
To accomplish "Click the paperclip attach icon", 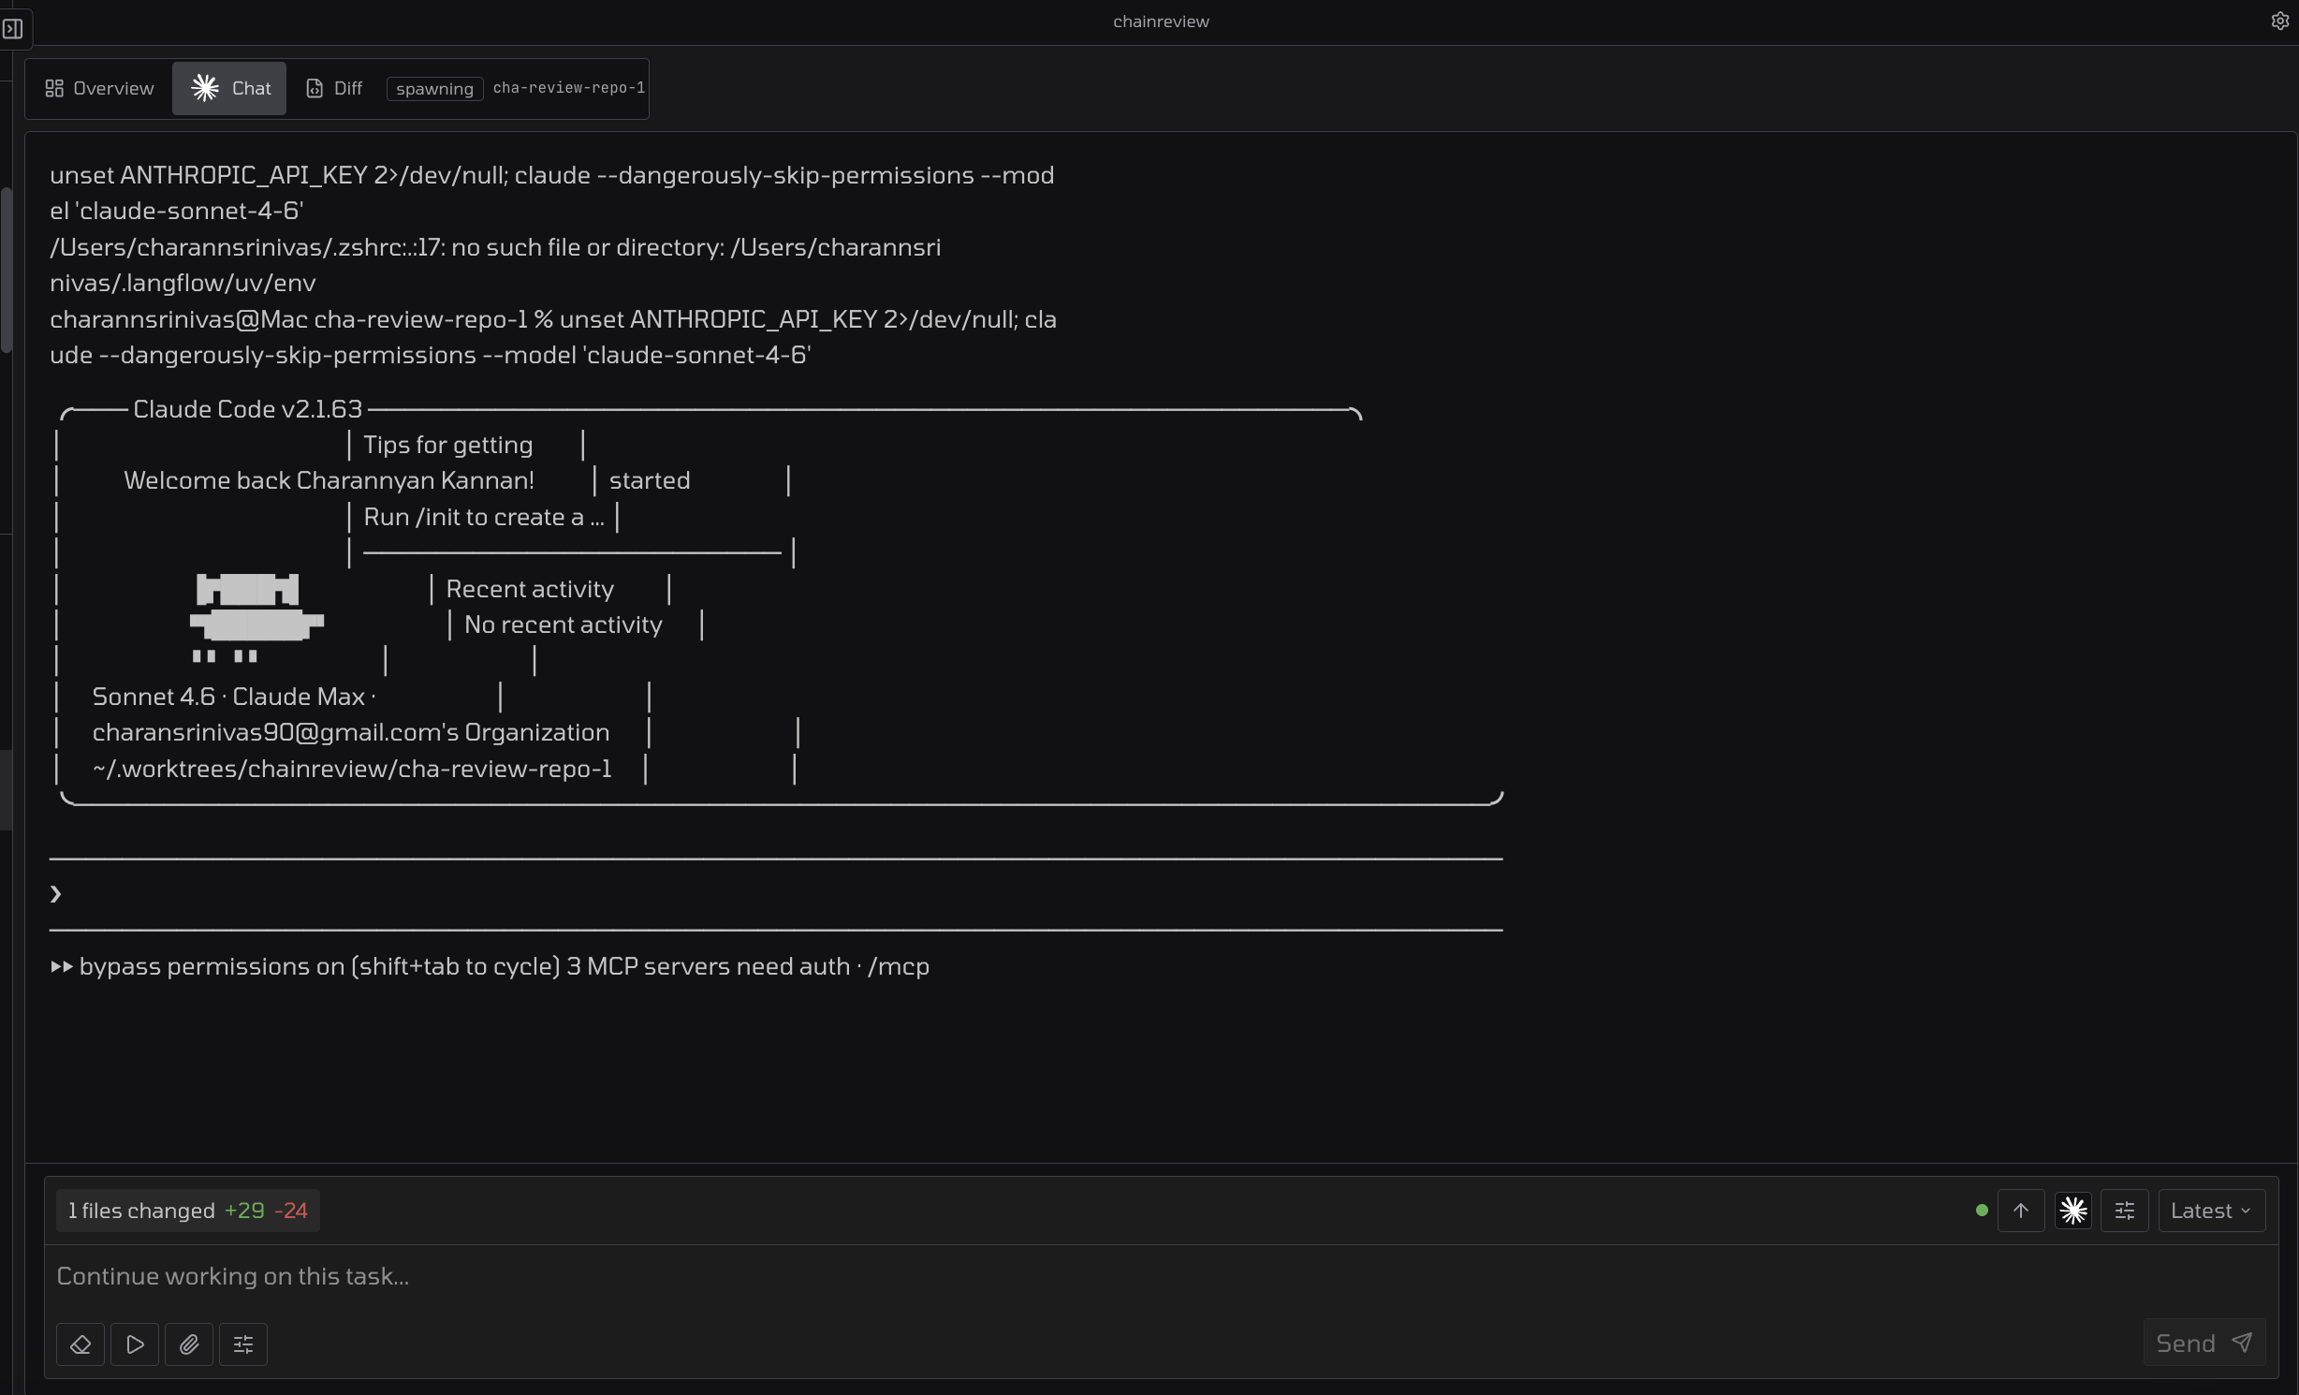I will click(189, 1344).
